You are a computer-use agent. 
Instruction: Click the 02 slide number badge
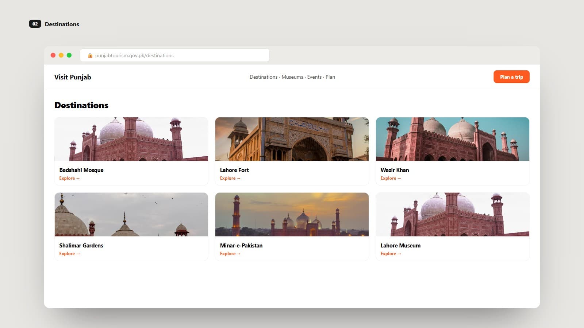click(x=35, y=24)
